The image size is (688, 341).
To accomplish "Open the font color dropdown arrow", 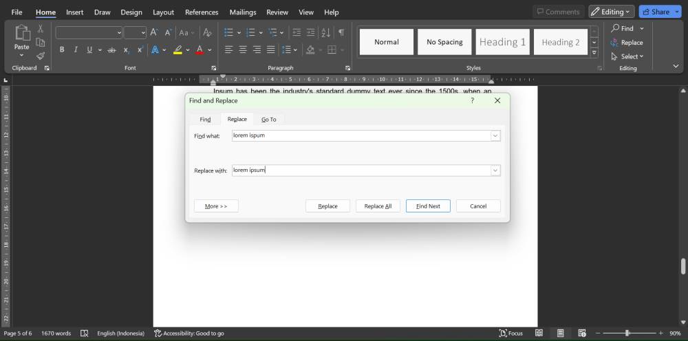I will click(210, 50).
